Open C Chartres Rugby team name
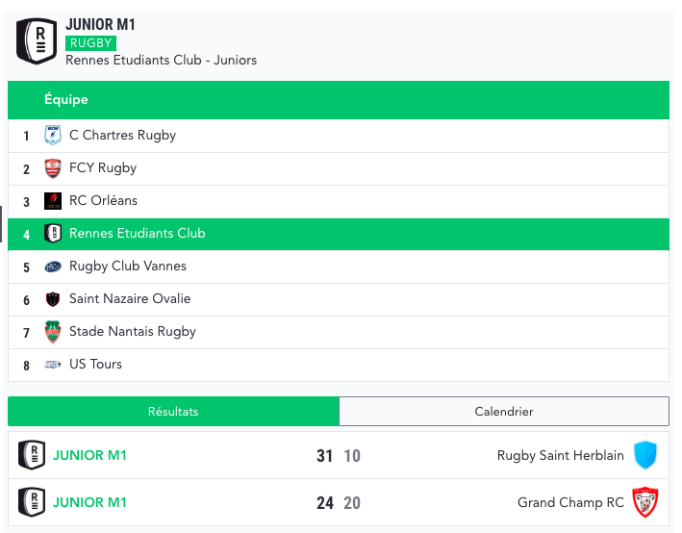 122,136
